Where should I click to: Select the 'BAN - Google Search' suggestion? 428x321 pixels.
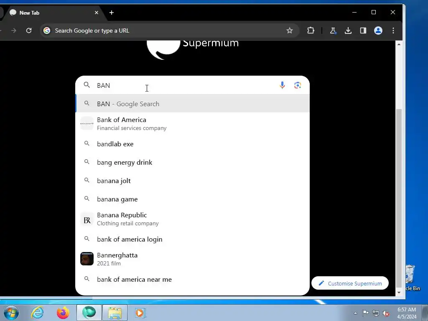click(x=192, y=104)
